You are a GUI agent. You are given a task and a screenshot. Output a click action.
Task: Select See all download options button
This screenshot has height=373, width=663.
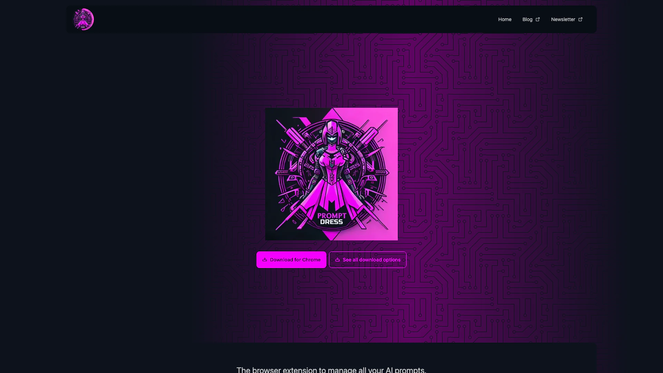pos(368,260)
